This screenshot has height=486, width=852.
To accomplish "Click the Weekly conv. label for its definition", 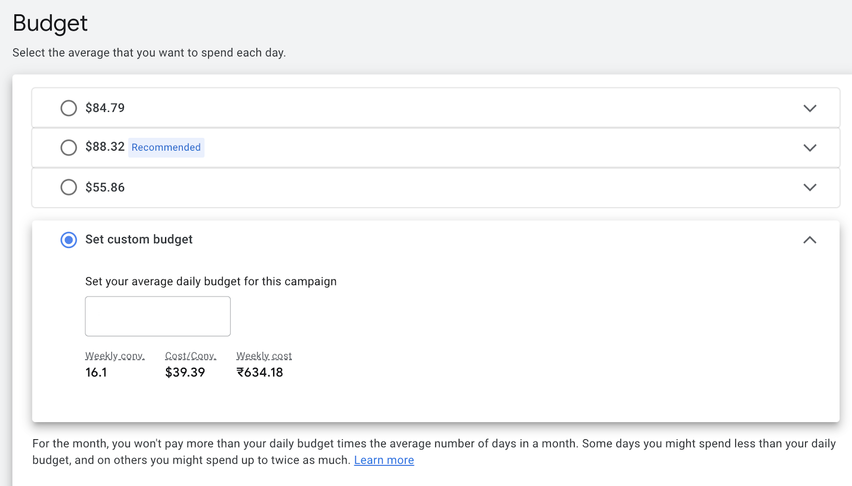I will [x=115, y=356].
